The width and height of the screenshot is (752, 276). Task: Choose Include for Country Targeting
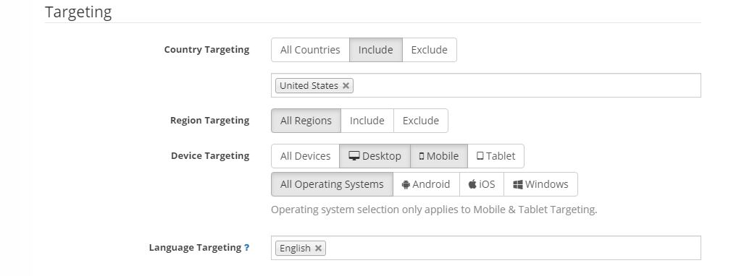coord(375,50)
